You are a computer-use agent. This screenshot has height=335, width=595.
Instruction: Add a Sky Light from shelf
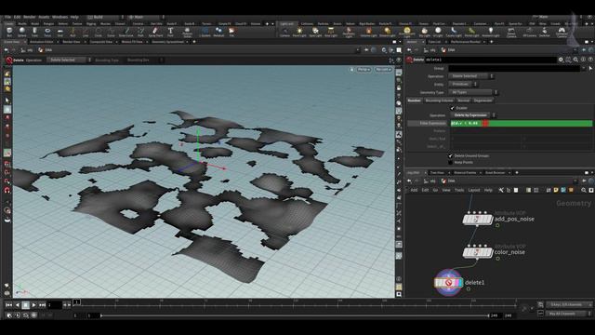(x=424, y=32)
